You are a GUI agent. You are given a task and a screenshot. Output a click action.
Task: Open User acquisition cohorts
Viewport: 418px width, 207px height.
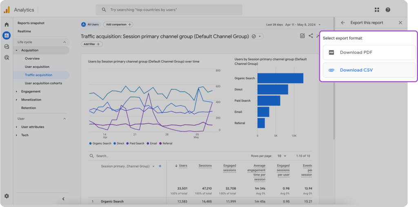pyautogui.click(x=43, y=83)
